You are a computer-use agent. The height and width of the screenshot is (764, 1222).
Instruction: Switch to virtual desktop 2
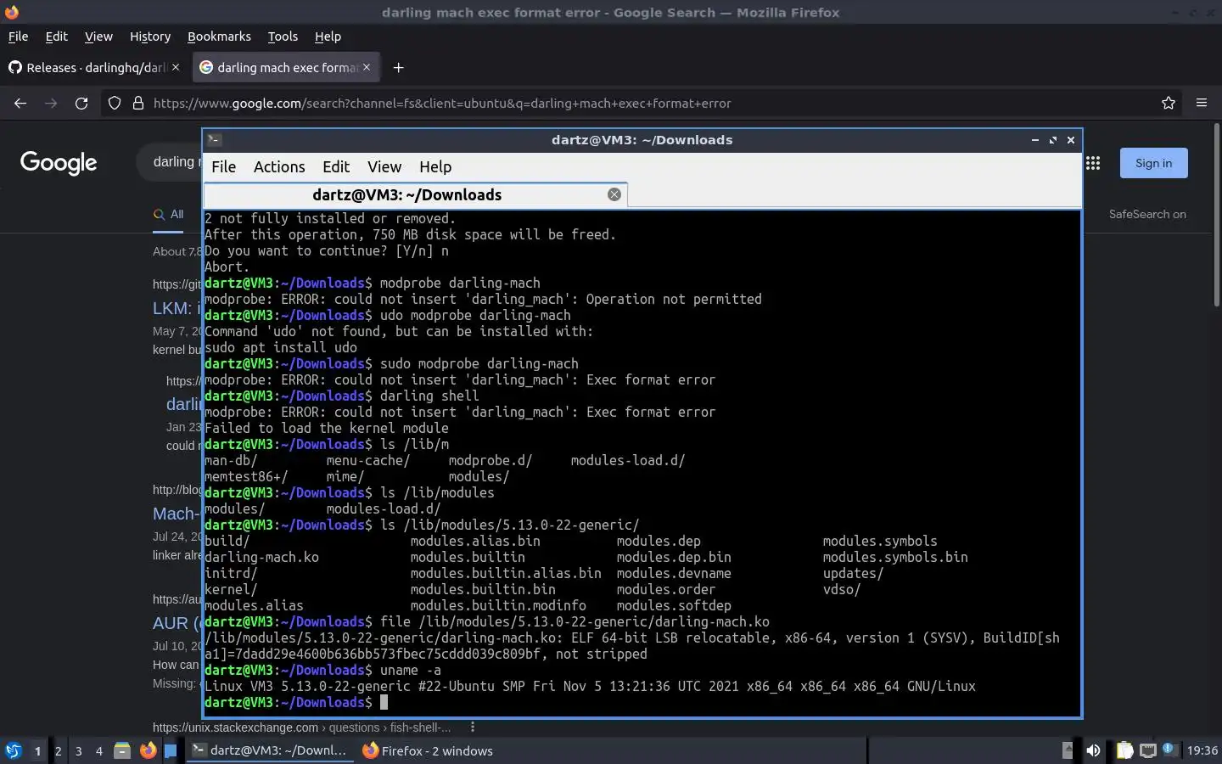click(58, 750)
